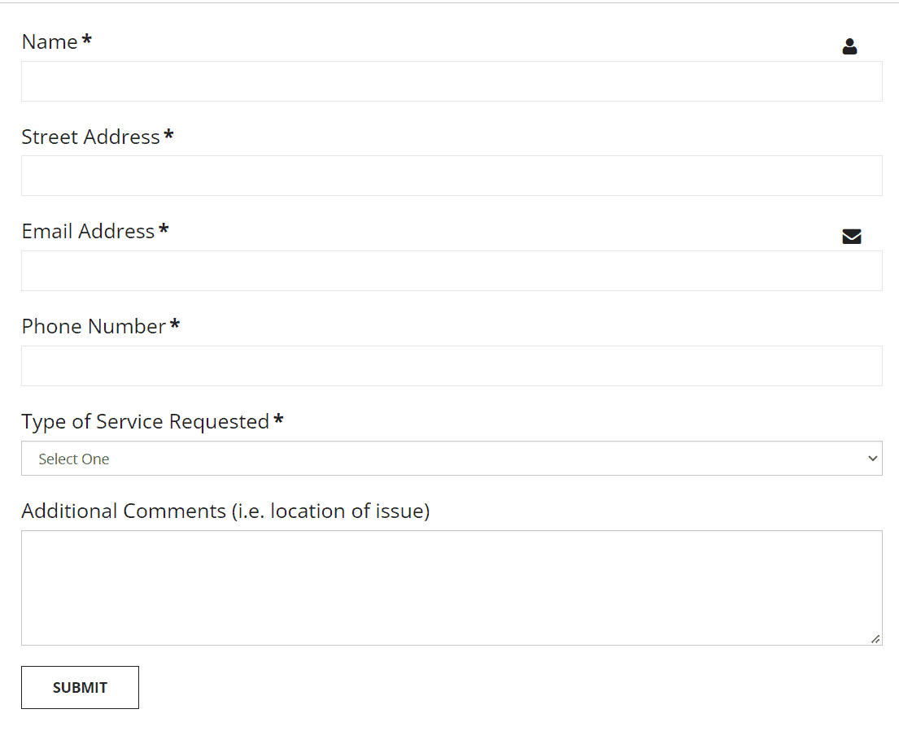This screenshot has width=899, height=731.
Task: Focus the Name text field
Action: click(452, 81)
